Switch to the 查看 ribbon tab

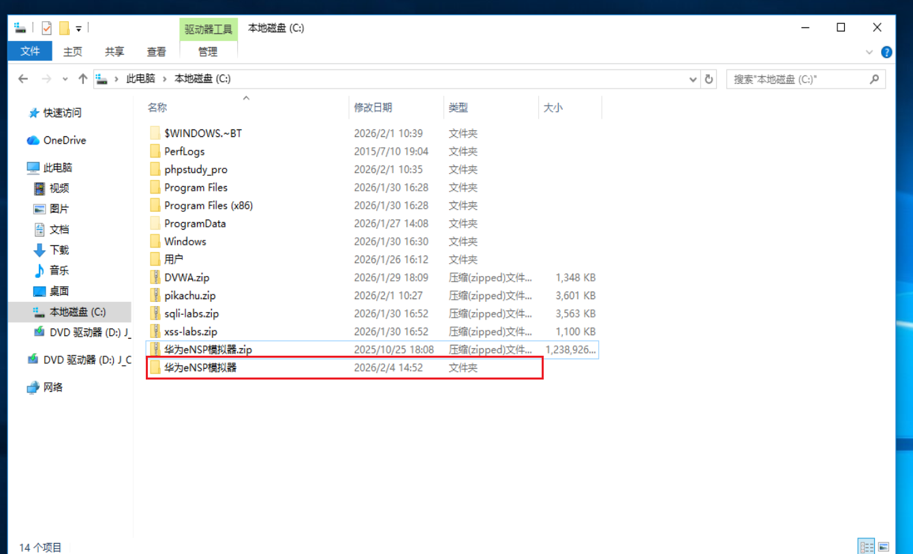(x=157, y=51)
